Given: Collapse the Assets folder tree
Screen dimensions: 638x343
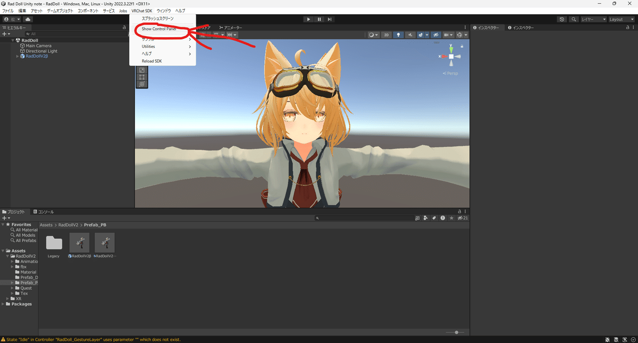Looking at the screenshot, I should pyautogui.click(x=3, y=251).
